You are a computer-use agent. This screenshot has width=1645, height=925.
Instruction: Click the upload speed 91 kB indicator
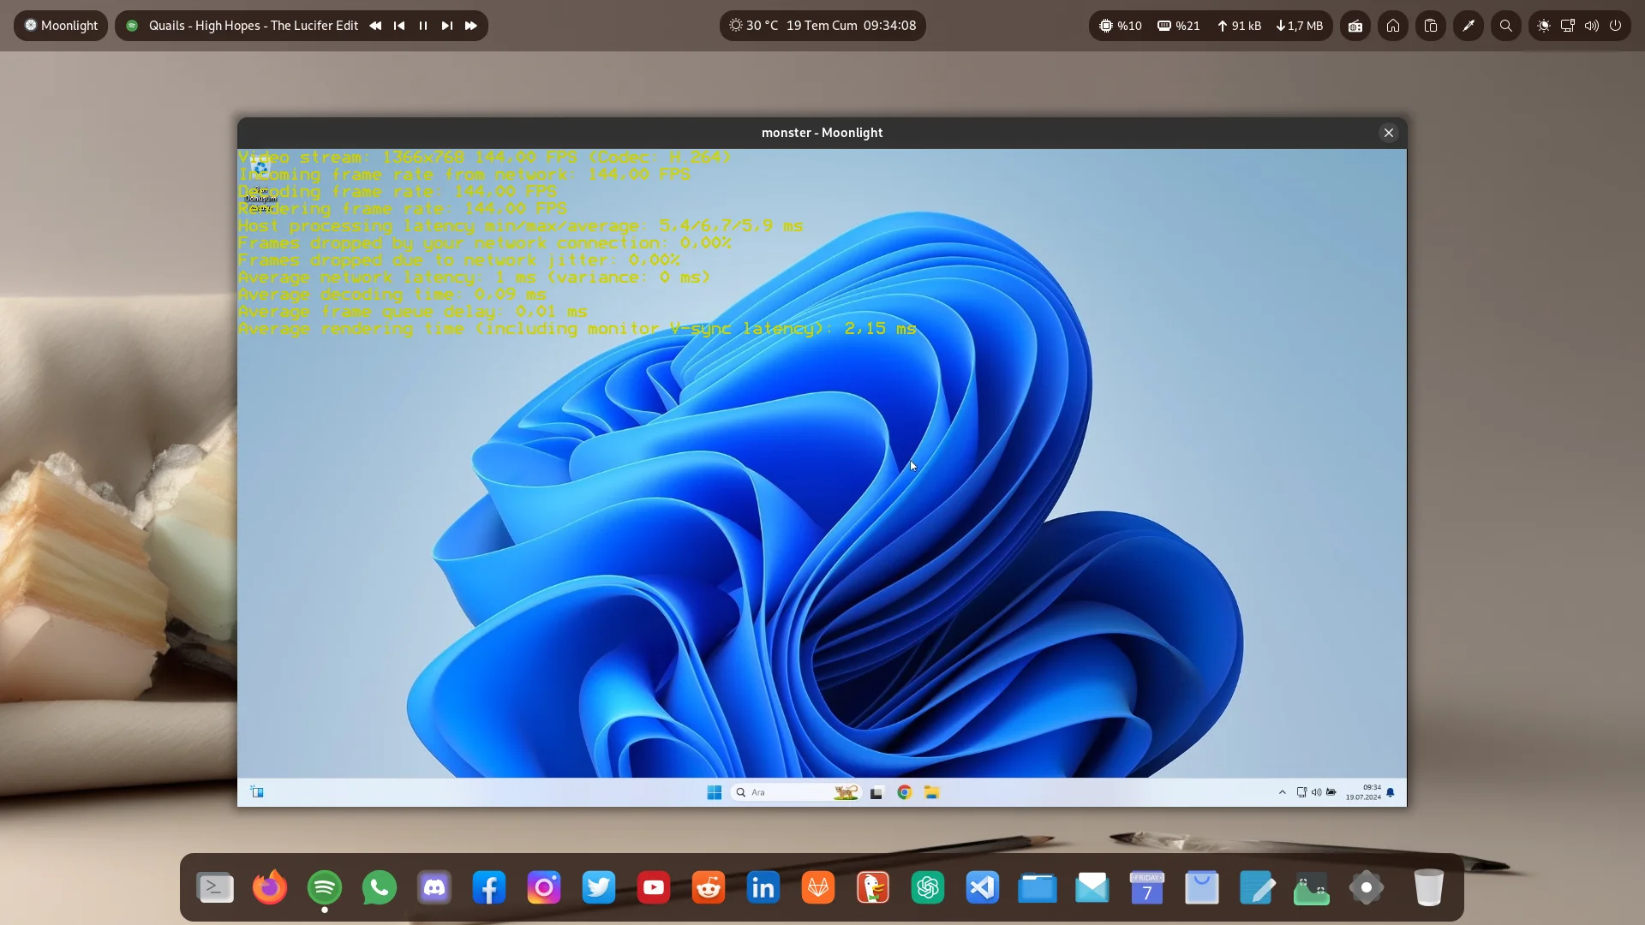pos(1239,26)
